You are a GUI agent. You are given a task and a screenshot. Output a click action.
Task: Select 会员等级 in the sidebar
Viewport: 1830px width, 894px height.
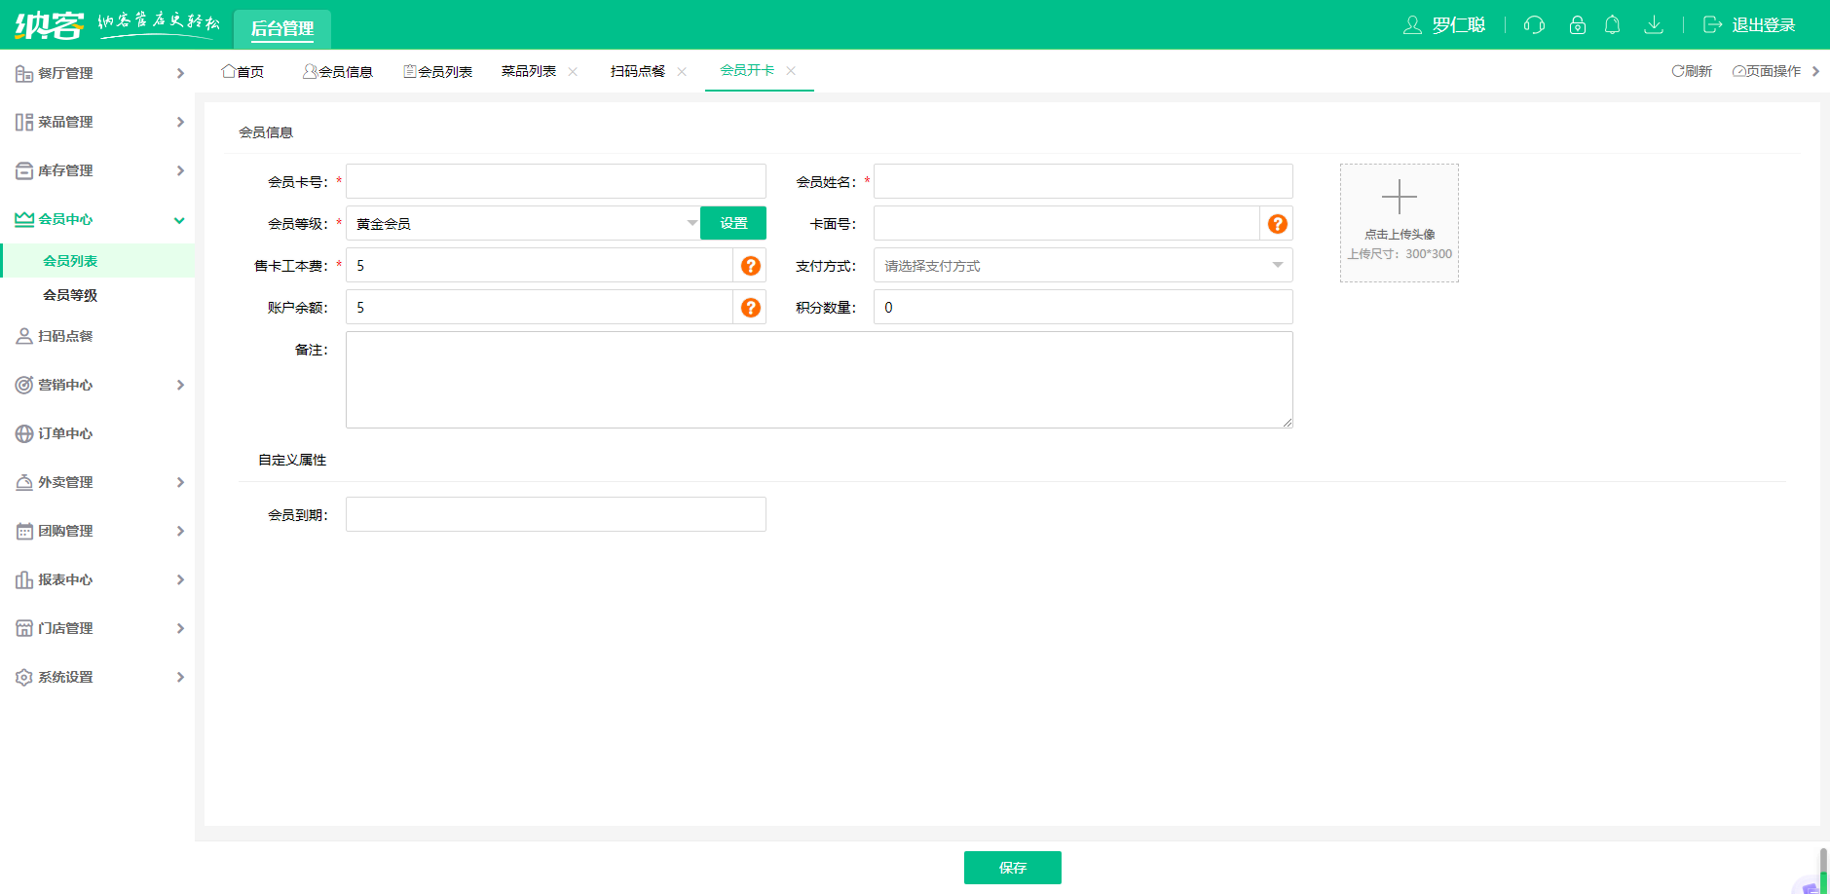click(70, 295)
